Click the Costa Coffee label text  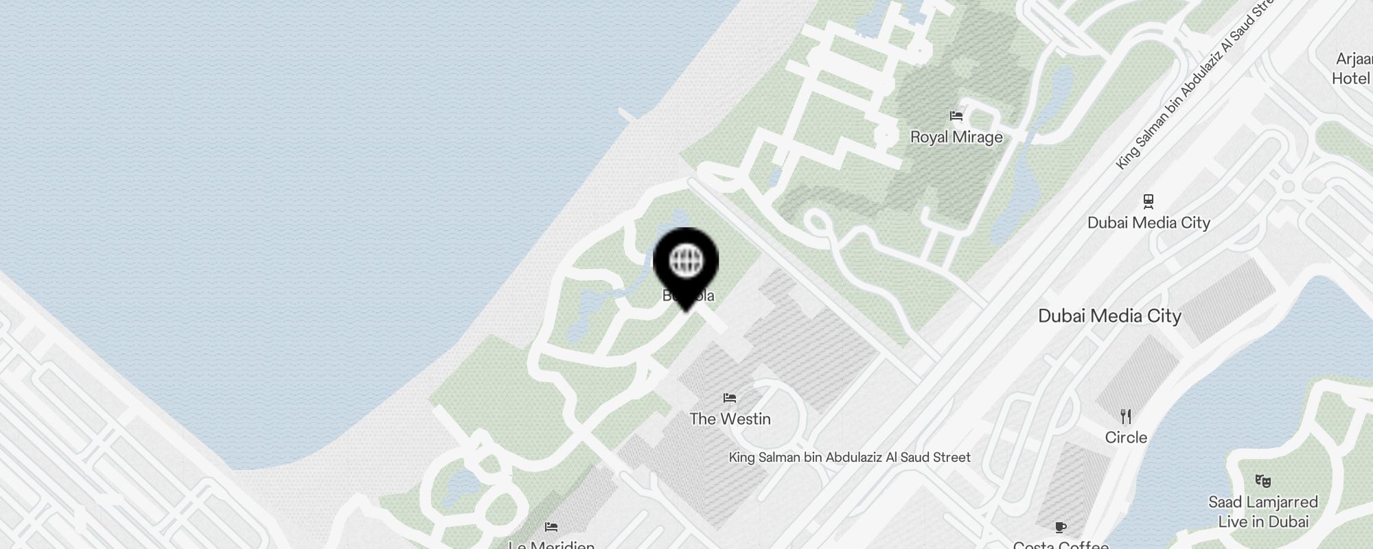(1061, 545)
